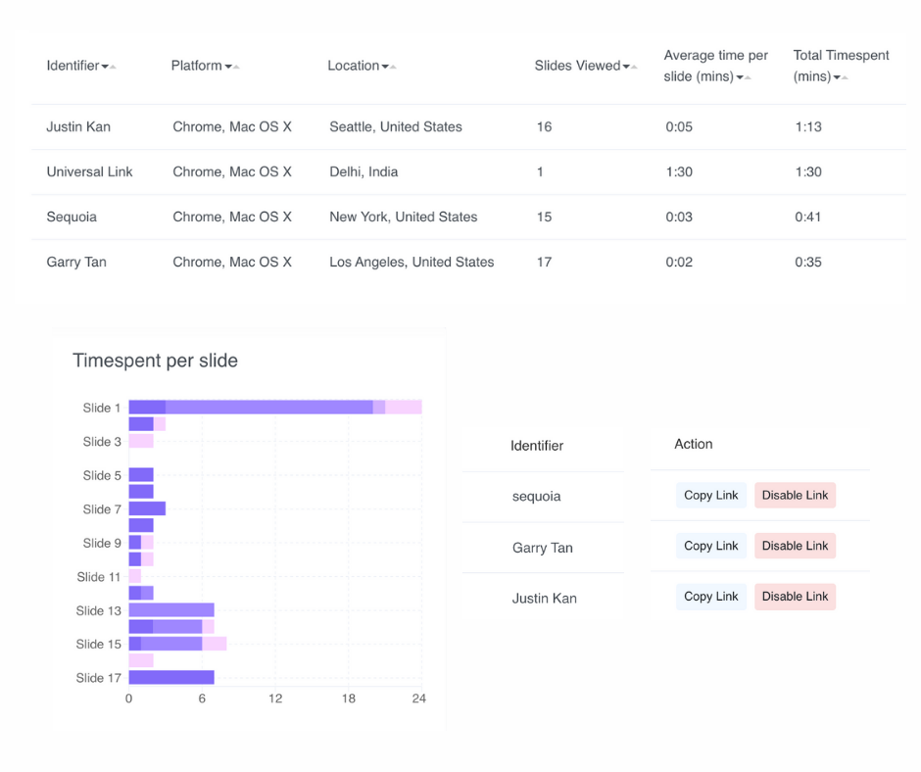
Task: Open the Universal Link visitor row
Action: click(468, 172)
